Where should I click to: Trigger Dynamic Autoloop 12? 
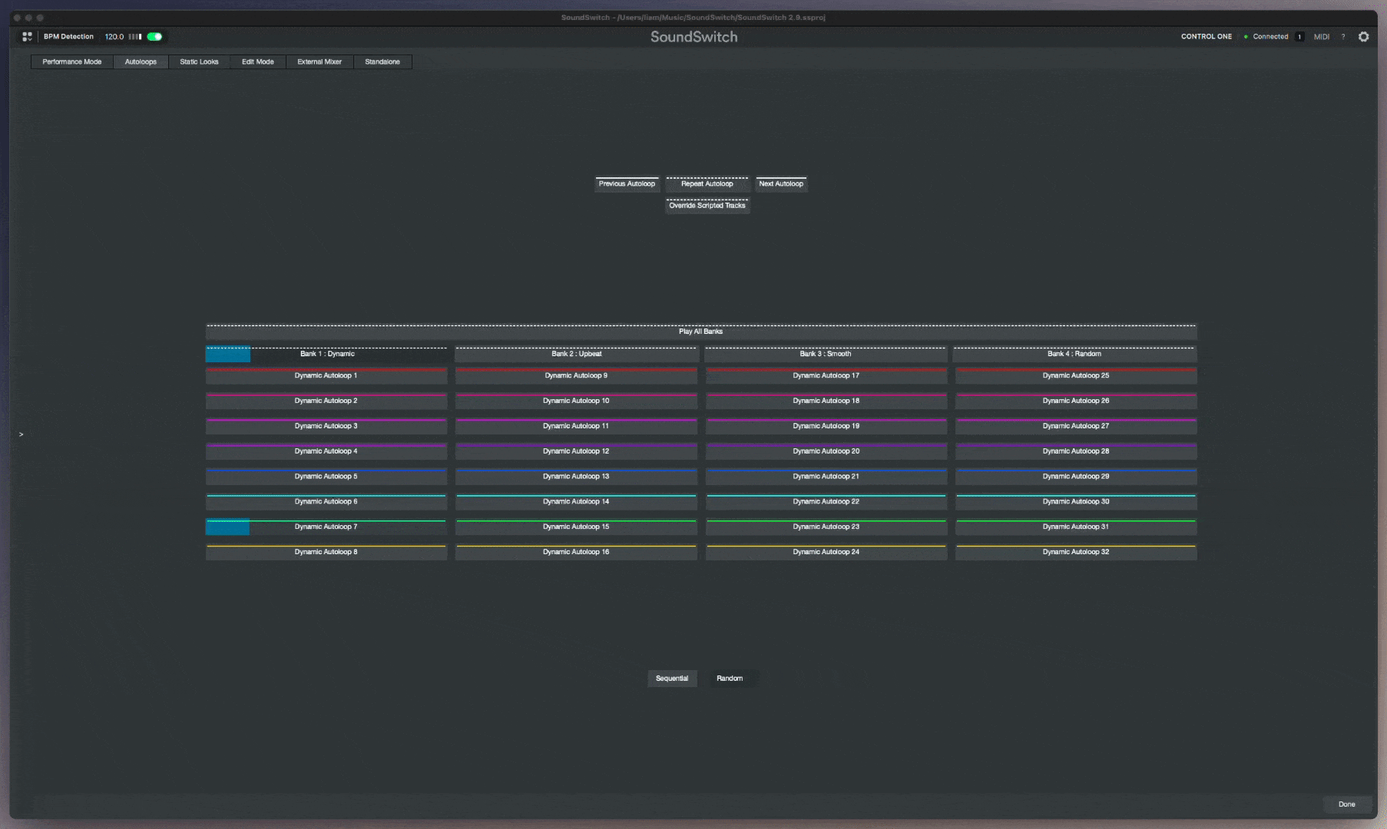pos(576,451)
